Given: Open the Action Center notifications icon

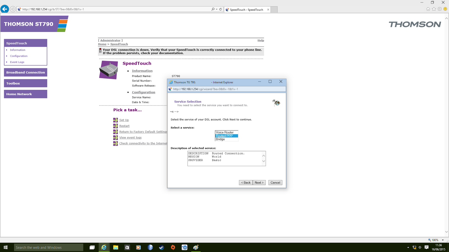Looking at the screenshot, I should [427, 248].
